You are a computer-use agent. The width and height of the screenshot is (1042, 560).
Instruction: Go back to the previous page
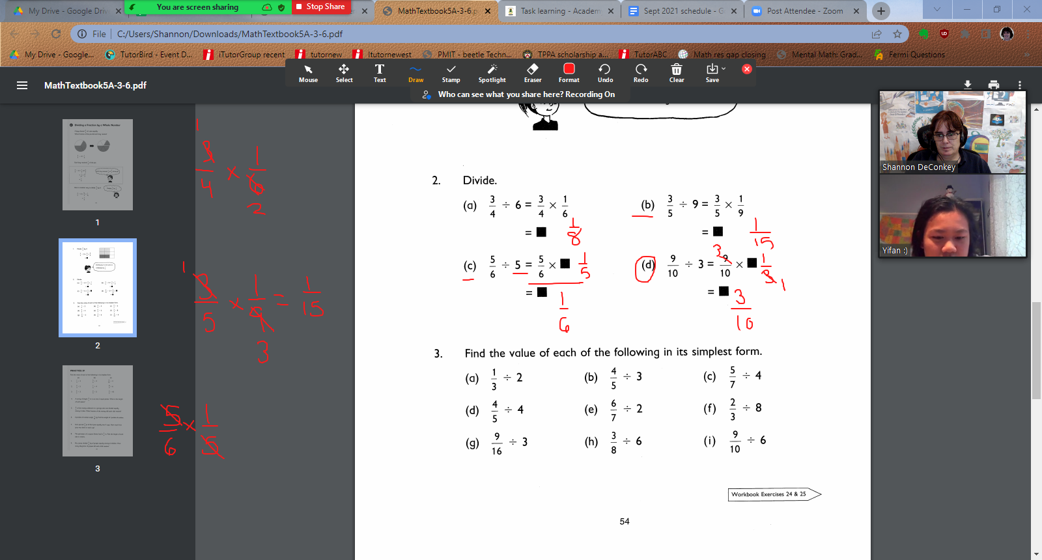pos(14,34)
